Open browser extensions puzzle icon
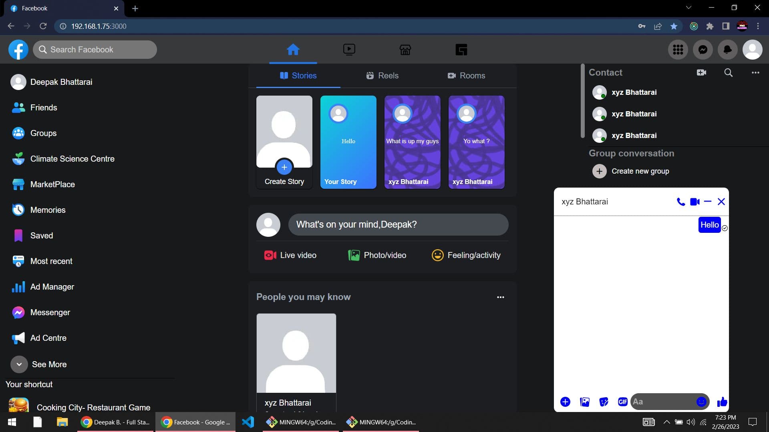769x432 pixels. tap(710, 26)
